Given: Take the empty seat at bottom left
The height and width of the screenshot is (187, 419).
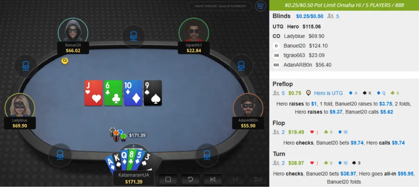Looking at the screenshot, I should (59, 154).
